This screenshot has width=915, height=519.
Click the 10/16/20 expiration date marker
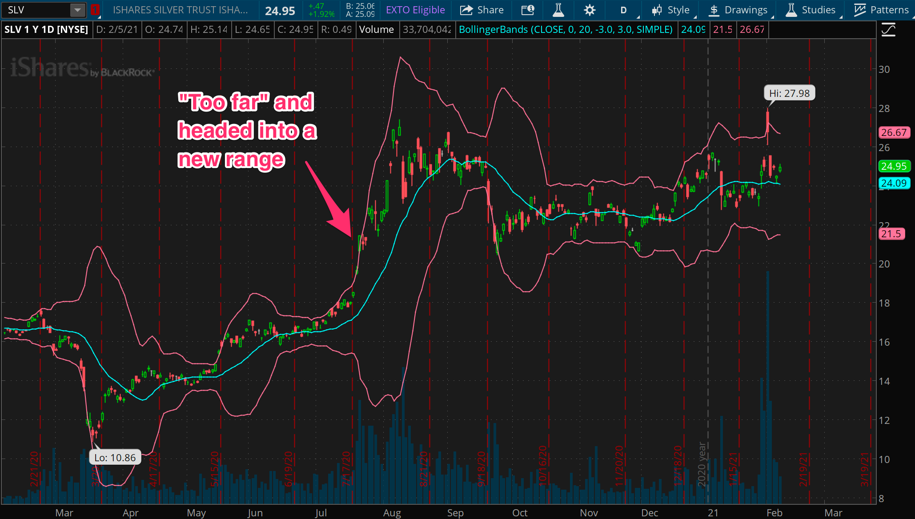tap(542, 466)
